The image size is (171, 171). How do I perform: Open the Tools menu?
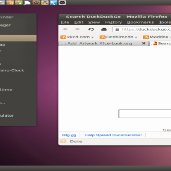pos(165,22)
